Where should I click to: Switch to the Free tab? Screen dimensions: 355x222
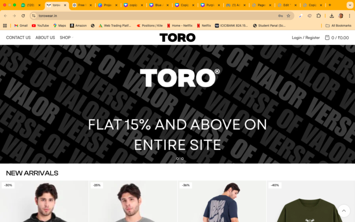(x=82, y=5)
